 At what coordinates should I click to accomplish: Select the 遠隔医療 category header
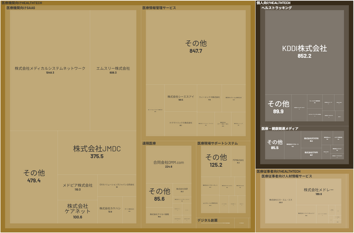pos(149,143)
